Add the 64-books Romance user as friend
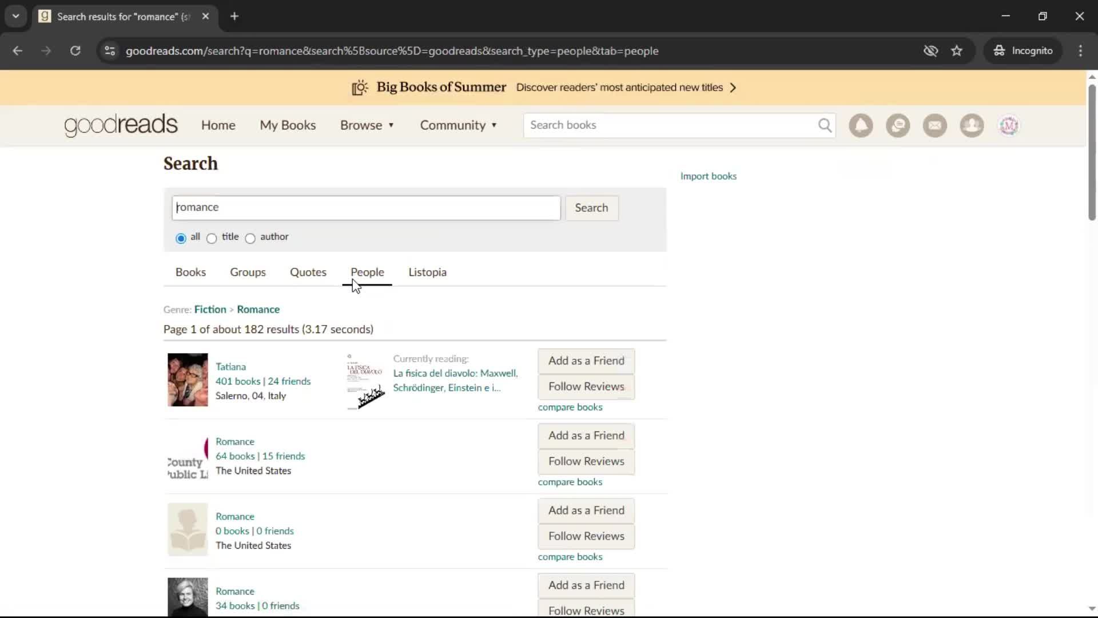This screenshot has width=1098, height=618. point(586,436)
